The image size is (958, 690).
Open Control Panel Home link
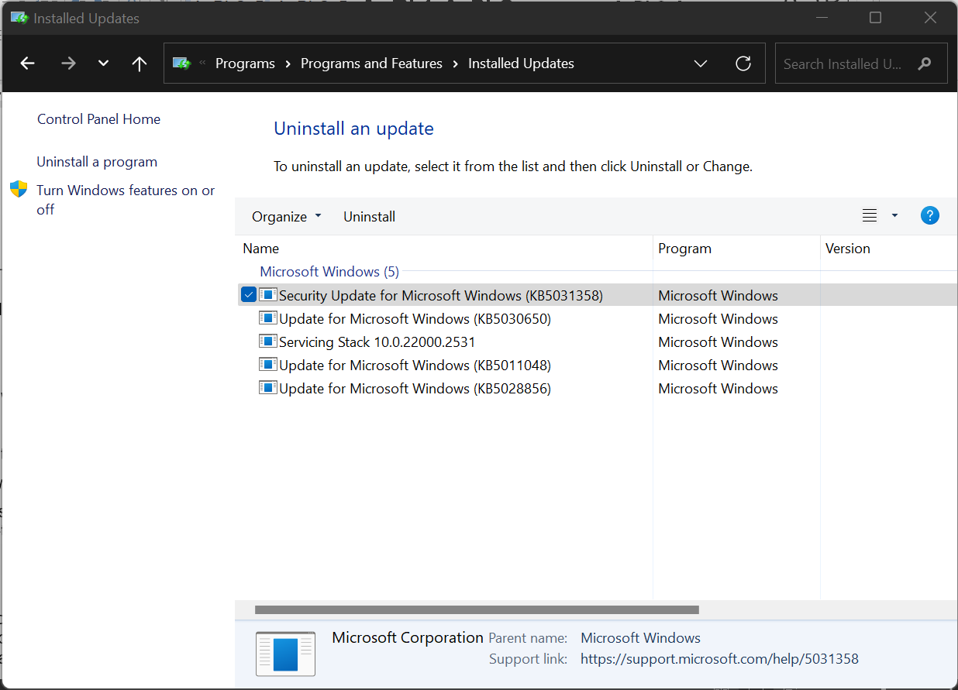coord(98,119)
